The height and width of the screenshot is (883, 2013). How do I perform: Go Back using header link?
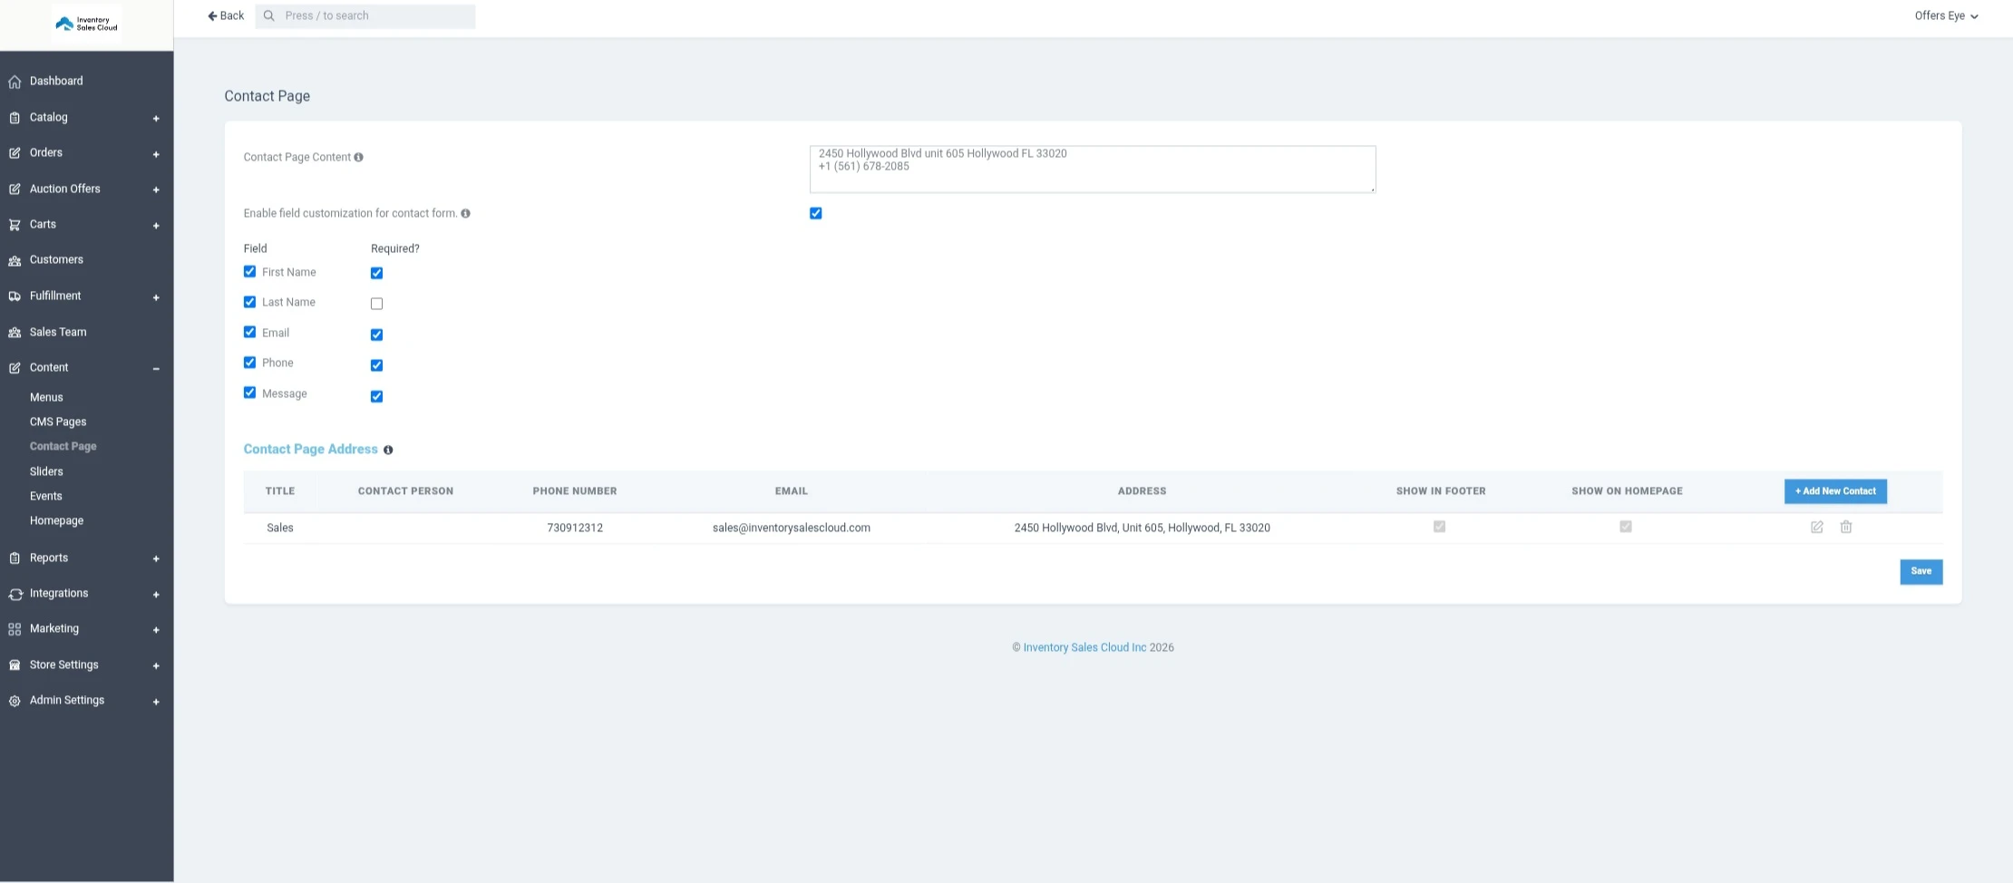click(226, 15)
